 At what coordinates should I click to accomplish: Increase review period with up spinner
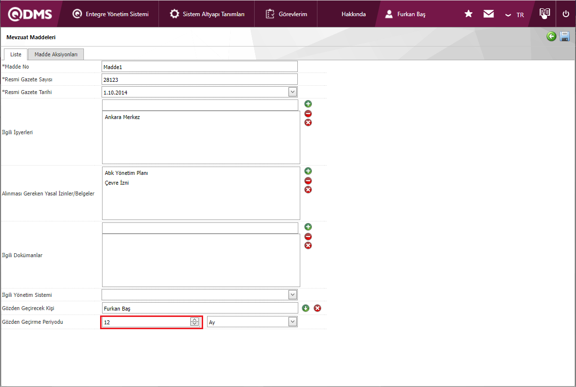(194, 319)
